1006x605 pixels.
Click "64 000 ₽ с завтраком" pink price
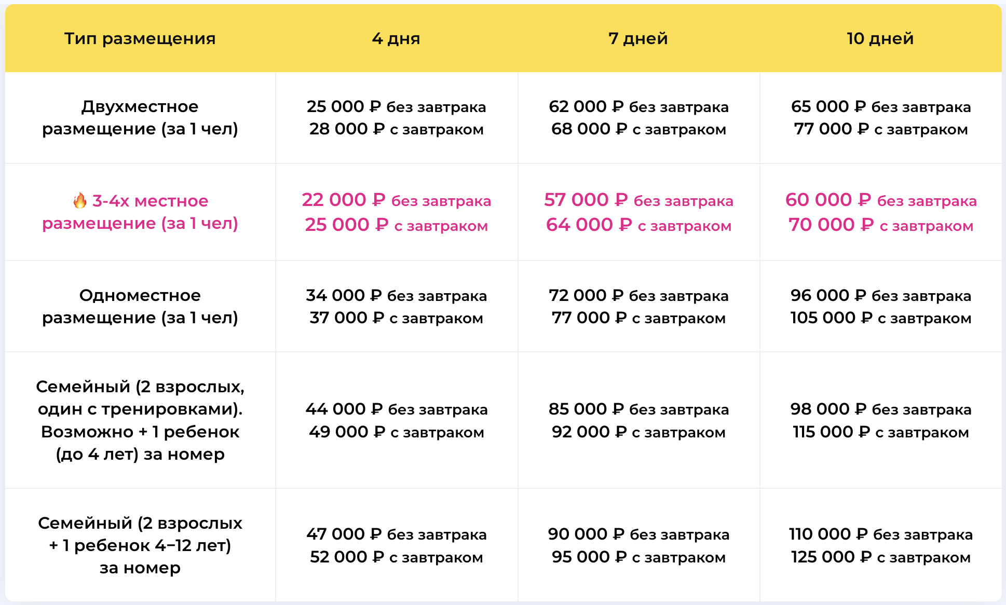[638, 225]
